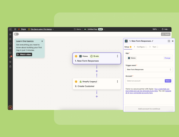This screenshot has width=179, height=137.
Task: Dismiss the Learn the basics card
Action: pos(42,41)
